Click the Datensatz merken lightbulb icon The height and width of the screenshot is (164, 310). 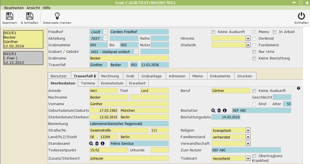click(57, 16)
